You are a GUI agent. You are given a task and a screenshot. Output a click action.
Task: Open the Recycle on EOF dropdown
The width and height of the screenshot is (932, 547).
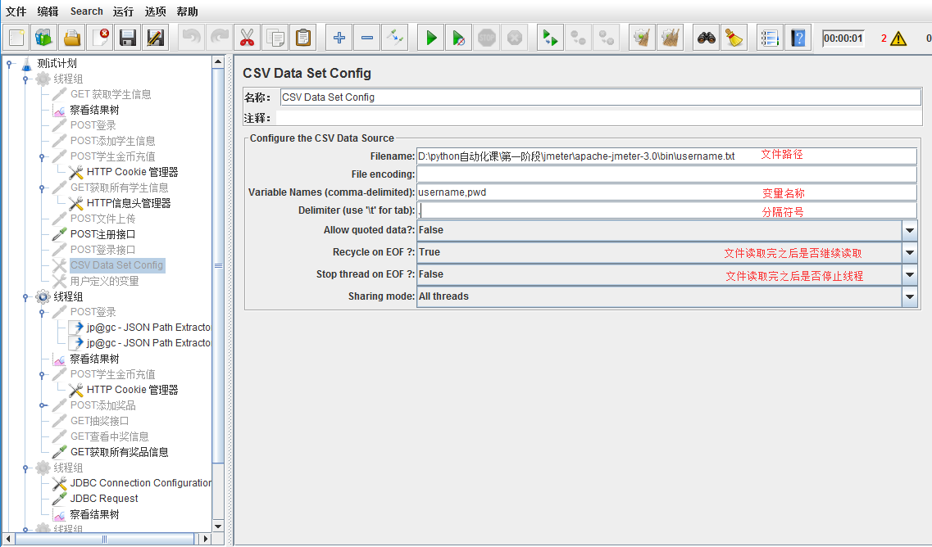click(910, 252)
